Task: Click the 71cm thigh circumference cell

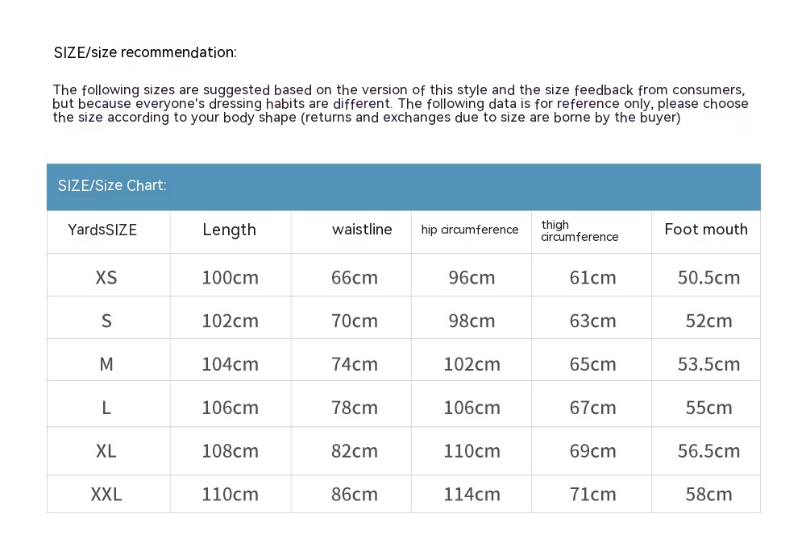Action: click(592, 494)
